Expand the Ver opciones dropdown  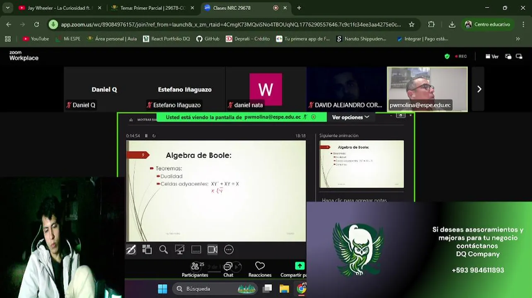point(350,117)
